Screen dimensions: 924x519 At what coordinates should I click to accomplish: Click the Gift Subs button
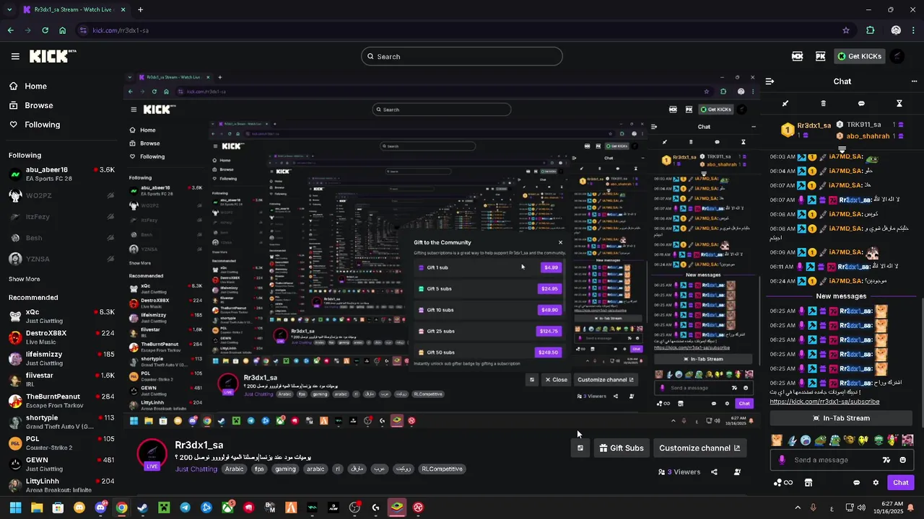pyautogui.click(x=621, y=448)
